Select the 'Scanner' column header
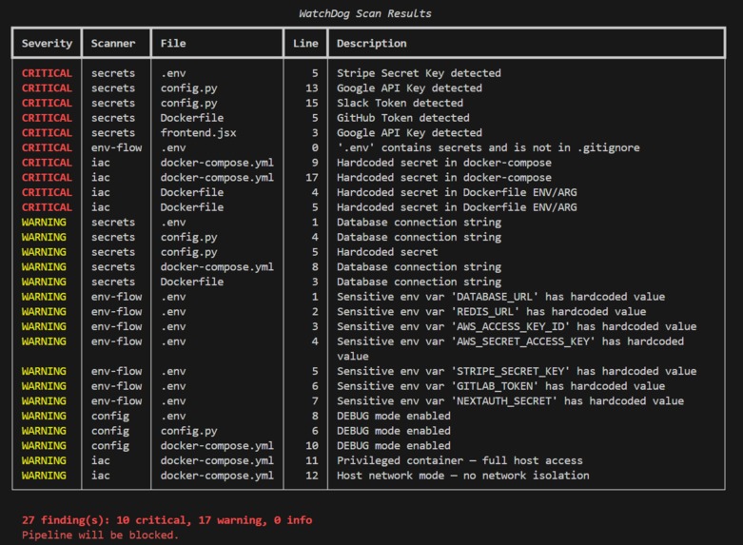 [113, 43]
